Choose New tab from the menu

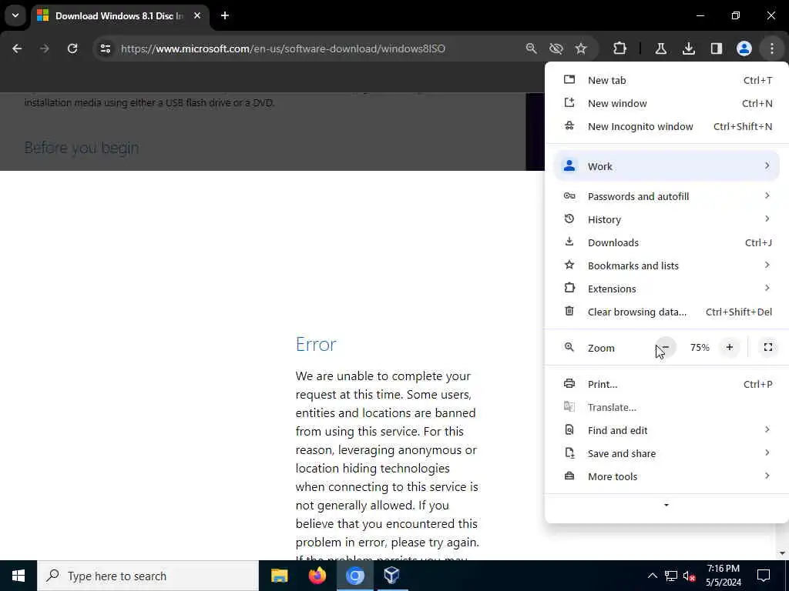pos(666,80)
